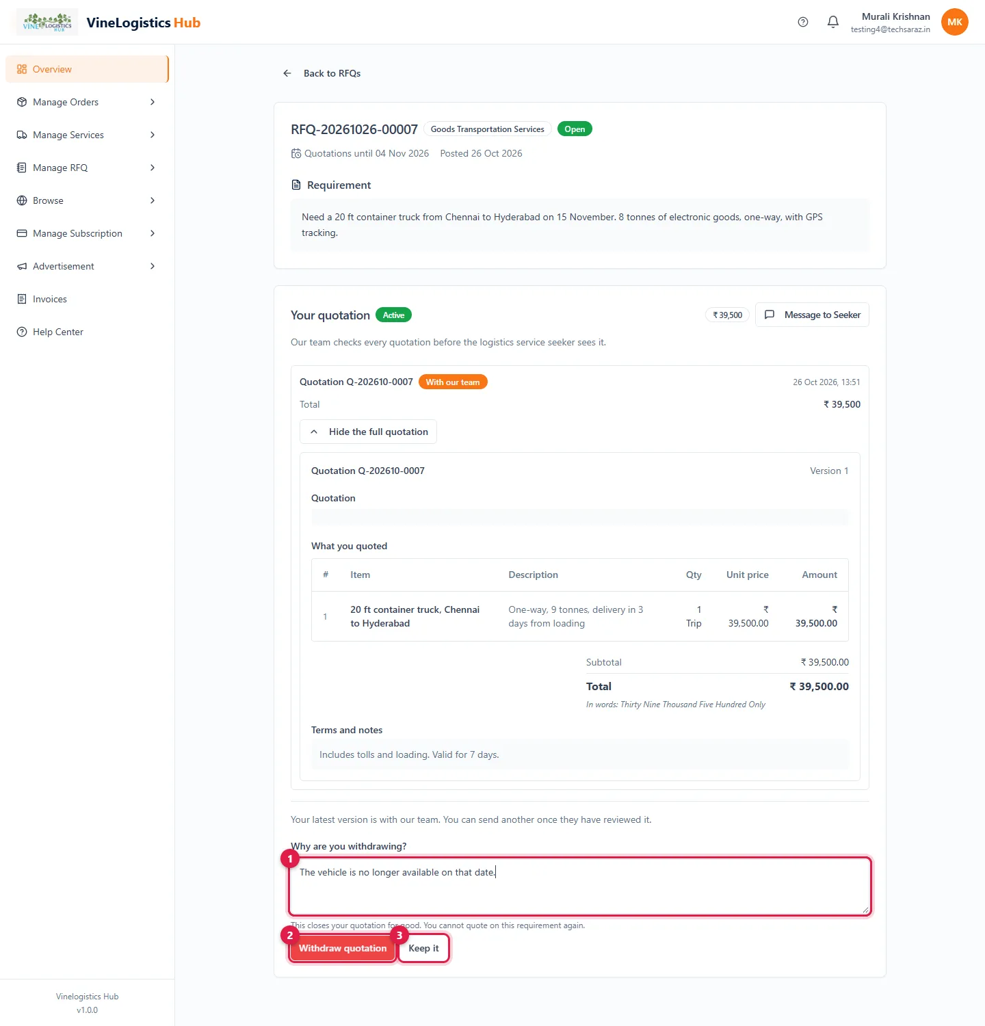Click the Goods Transportation Services tag
The width and height of the screenshot is (985, 1026).
pos(488,129)
